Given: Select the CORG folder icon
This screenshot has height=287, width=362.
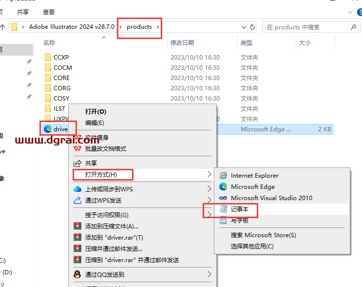Looking at the screenshot, I should click(x=48, y=88).
